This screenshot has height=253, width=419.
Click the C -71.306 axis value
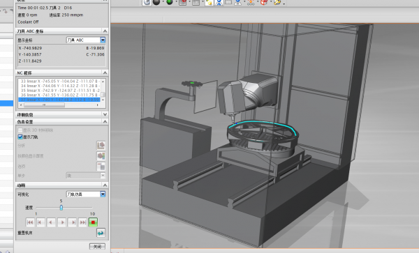(95, 54)
